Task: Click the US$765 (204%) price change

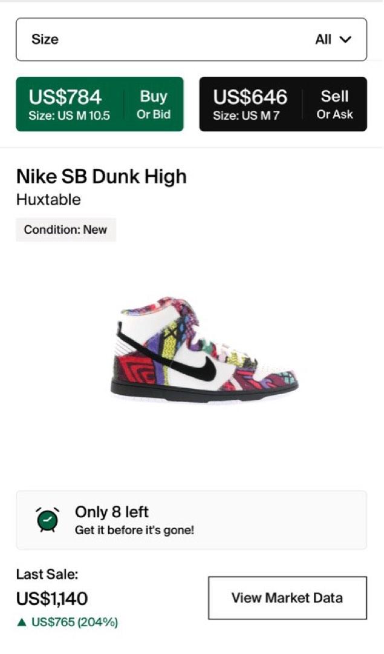Action: point(74,622)
